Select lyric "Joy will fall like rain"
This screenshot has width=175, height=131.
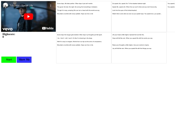132,49
